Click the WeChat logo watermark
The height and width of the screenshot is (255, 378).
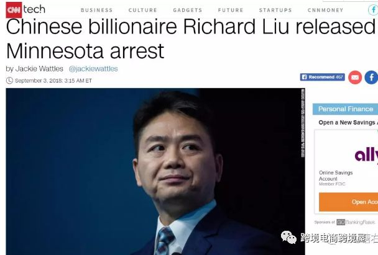[x=289, y=238]
